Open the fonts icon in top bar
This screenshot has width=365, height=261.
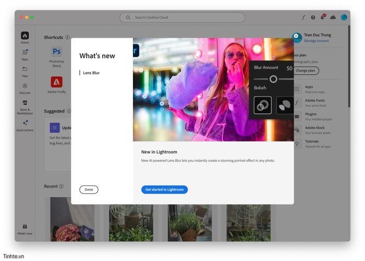(x=303, y=17)
